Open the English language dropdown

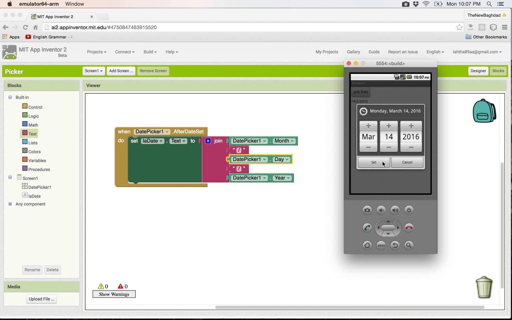coord(435,52)
